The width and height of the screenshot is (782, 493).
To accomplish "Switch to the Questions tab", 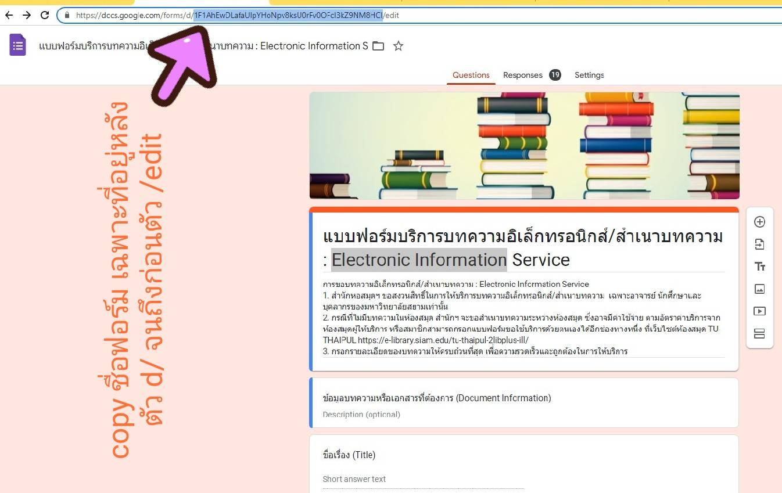I will [x=471, y=75].
